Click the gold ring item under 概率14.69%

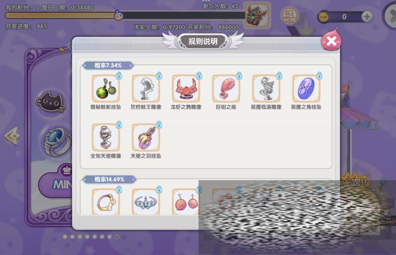tap(106, 202)
